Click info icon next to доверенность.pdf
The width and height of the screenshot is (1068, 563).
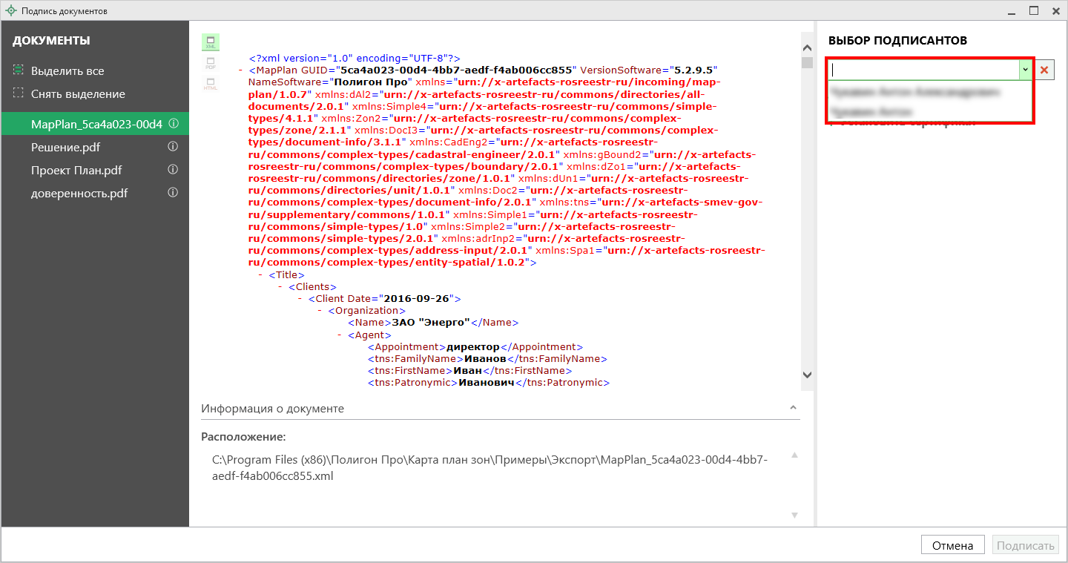(174, 193)
